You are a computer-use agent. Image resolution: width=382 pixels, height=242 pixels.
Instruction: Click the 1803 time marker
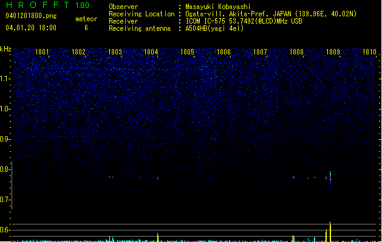(115, 52)
